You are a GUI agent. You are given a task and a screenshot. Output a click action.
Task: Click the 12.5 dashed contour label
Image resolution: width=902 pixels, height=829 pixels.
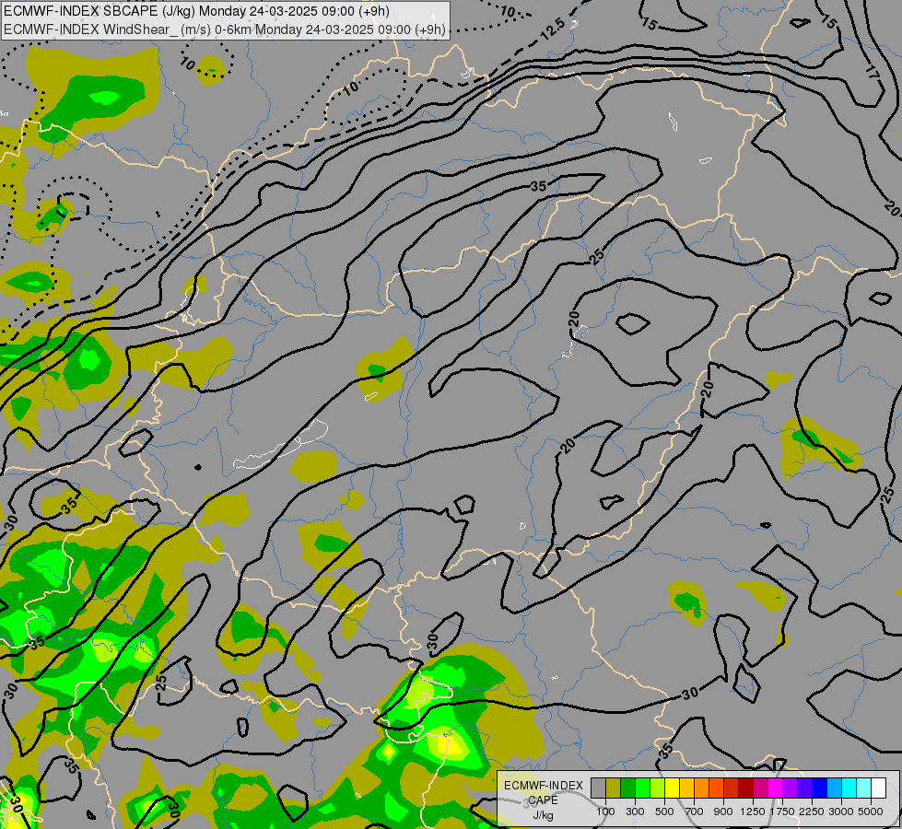tap(553, 29)
